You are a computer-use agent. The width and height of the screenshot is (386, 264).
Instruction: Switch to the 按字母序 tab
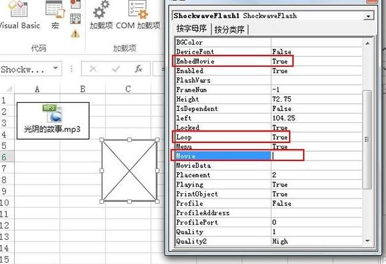point(191,29)
